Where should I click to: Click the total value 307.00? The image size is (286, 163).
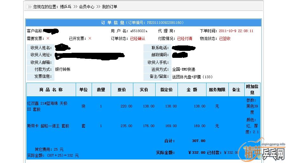tap(199, 141)
